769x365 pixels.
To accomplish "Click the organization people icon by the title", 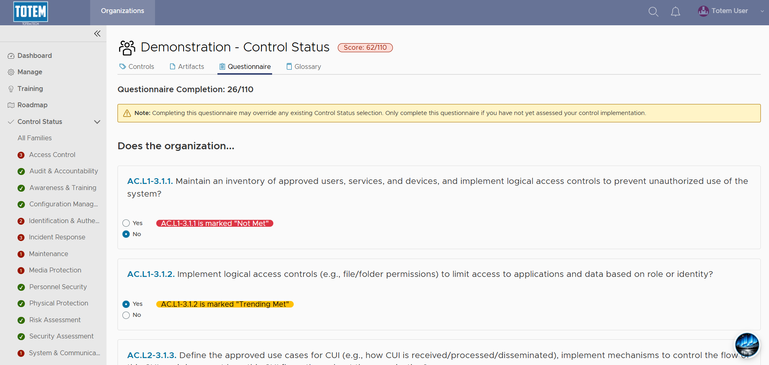I will (x=127, y=48).
